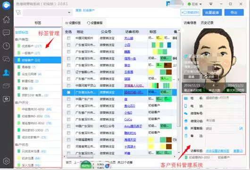Click the 设置客服 toolbar button
Viewport: 250px width, 170px height.
pos(95,23)
